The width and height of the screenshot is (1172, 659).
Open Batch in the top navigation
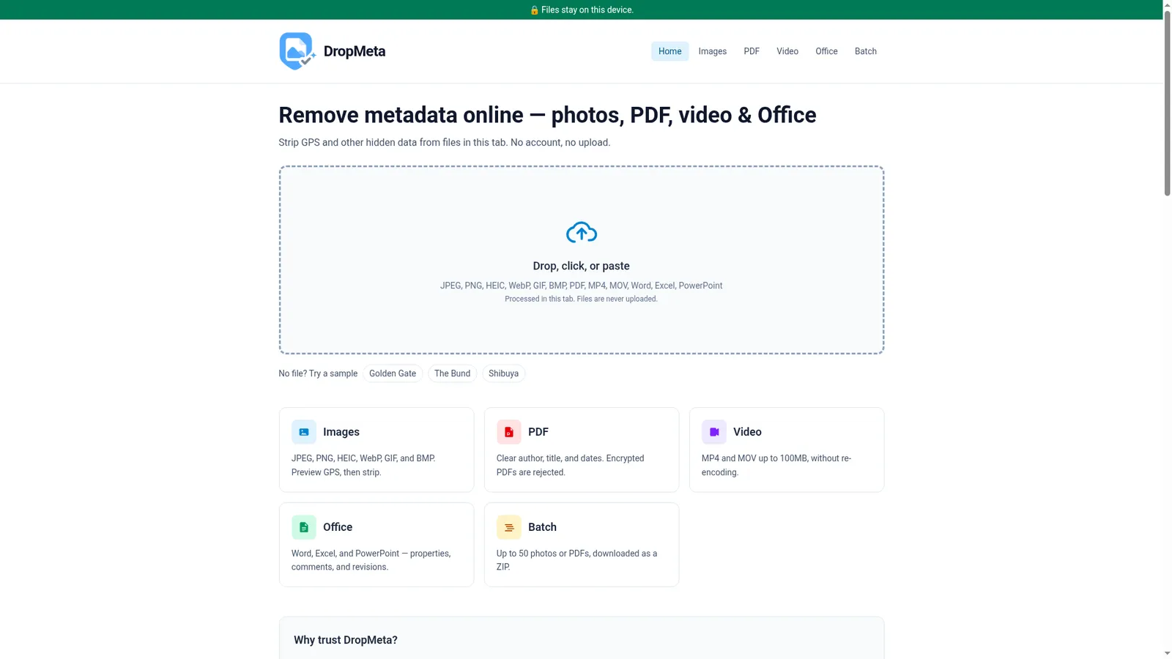866,51
